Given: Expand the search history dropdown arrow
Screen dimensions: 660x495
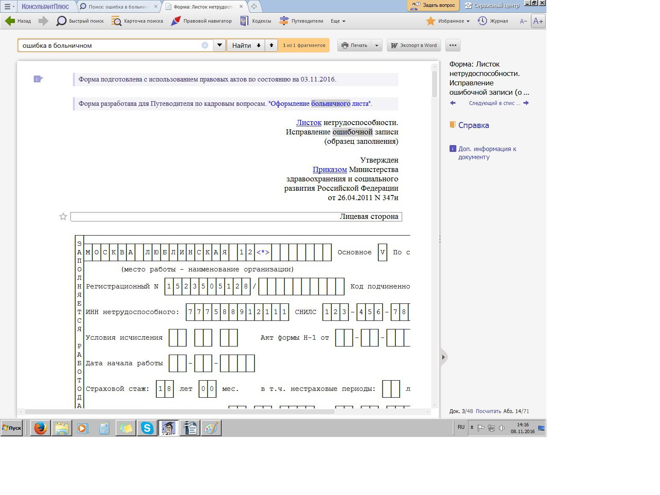Looking at the screenshot, I should pyautogui.click(x=219, y=45).
